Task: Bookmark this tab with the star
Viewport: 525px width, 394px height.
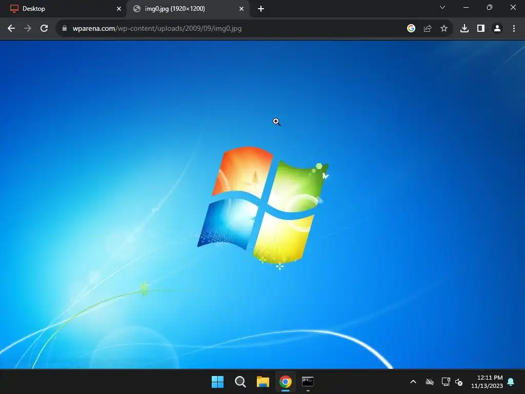Action: [x=444, y=29]
